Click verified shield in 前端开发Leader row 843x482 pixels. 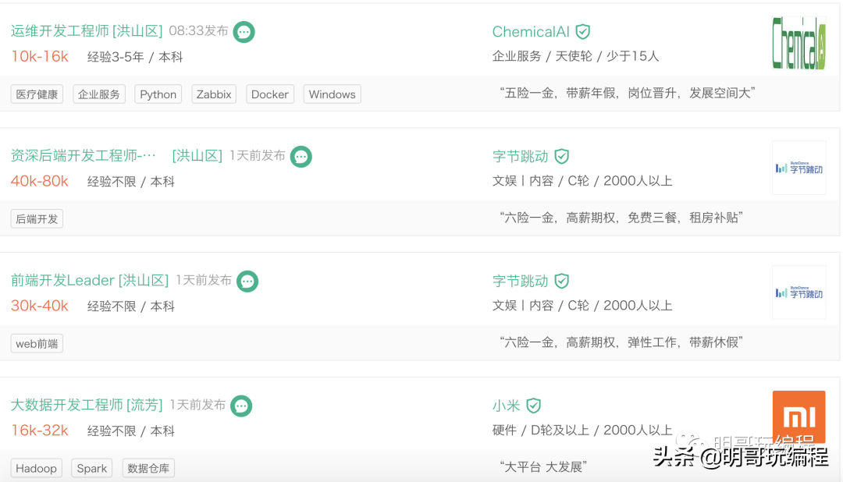pyautogui.click(x=562, y=281)
